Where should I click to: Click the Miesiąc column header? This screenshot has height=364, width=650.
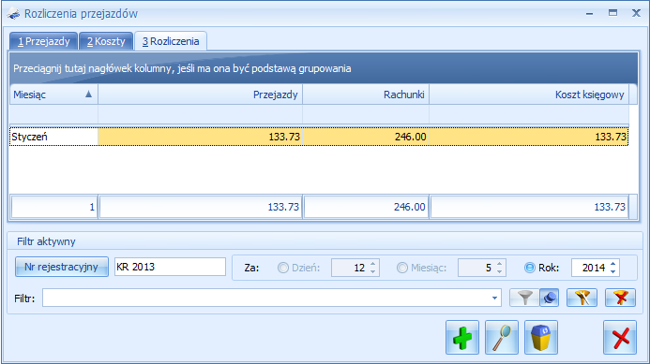(53, 95)
